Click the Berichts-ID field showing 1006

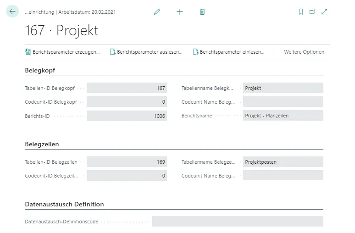pyautogui.click(x=127, y=116)
